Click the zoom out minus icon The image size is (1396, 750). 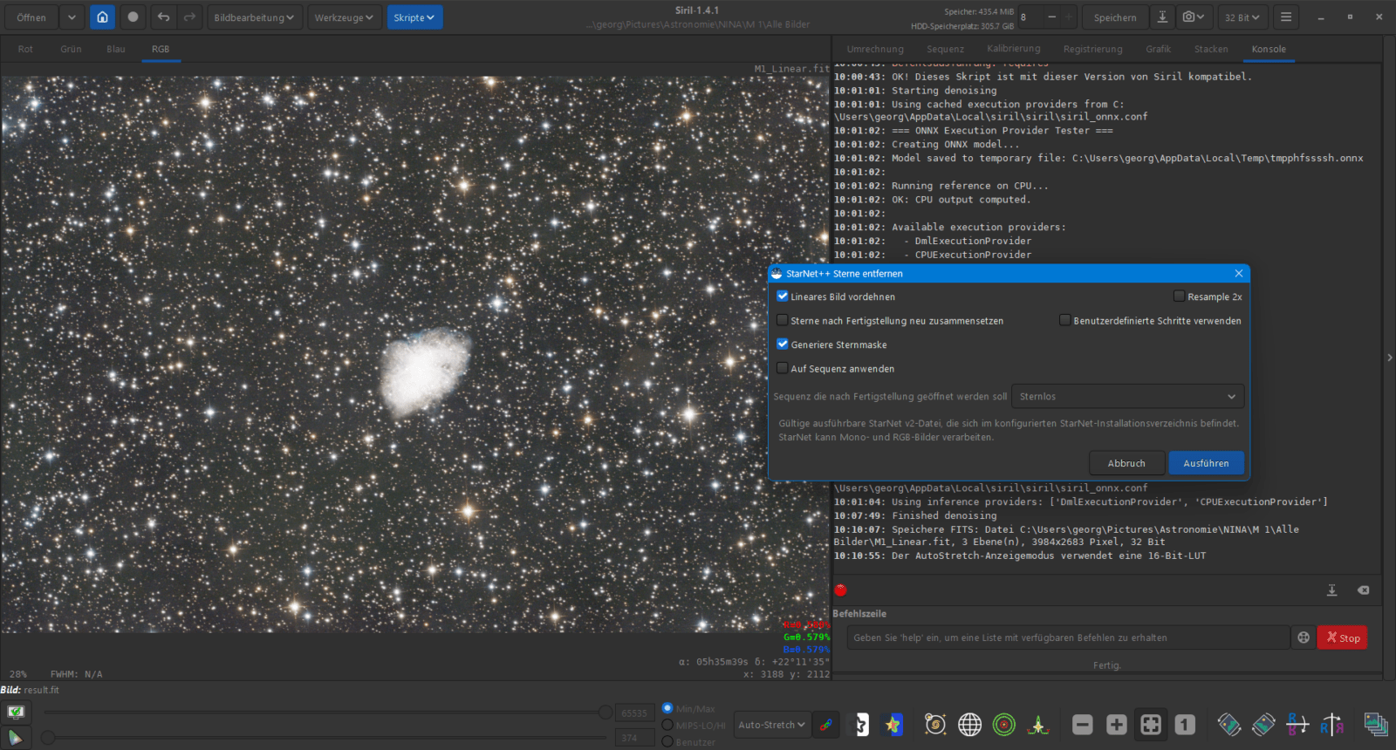click(x=1083, y=725)
